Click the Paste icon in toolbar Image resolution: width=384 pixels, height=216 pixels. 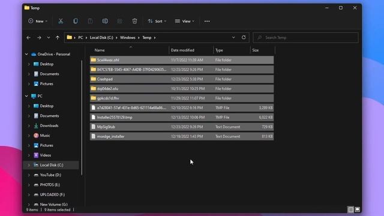91,22
